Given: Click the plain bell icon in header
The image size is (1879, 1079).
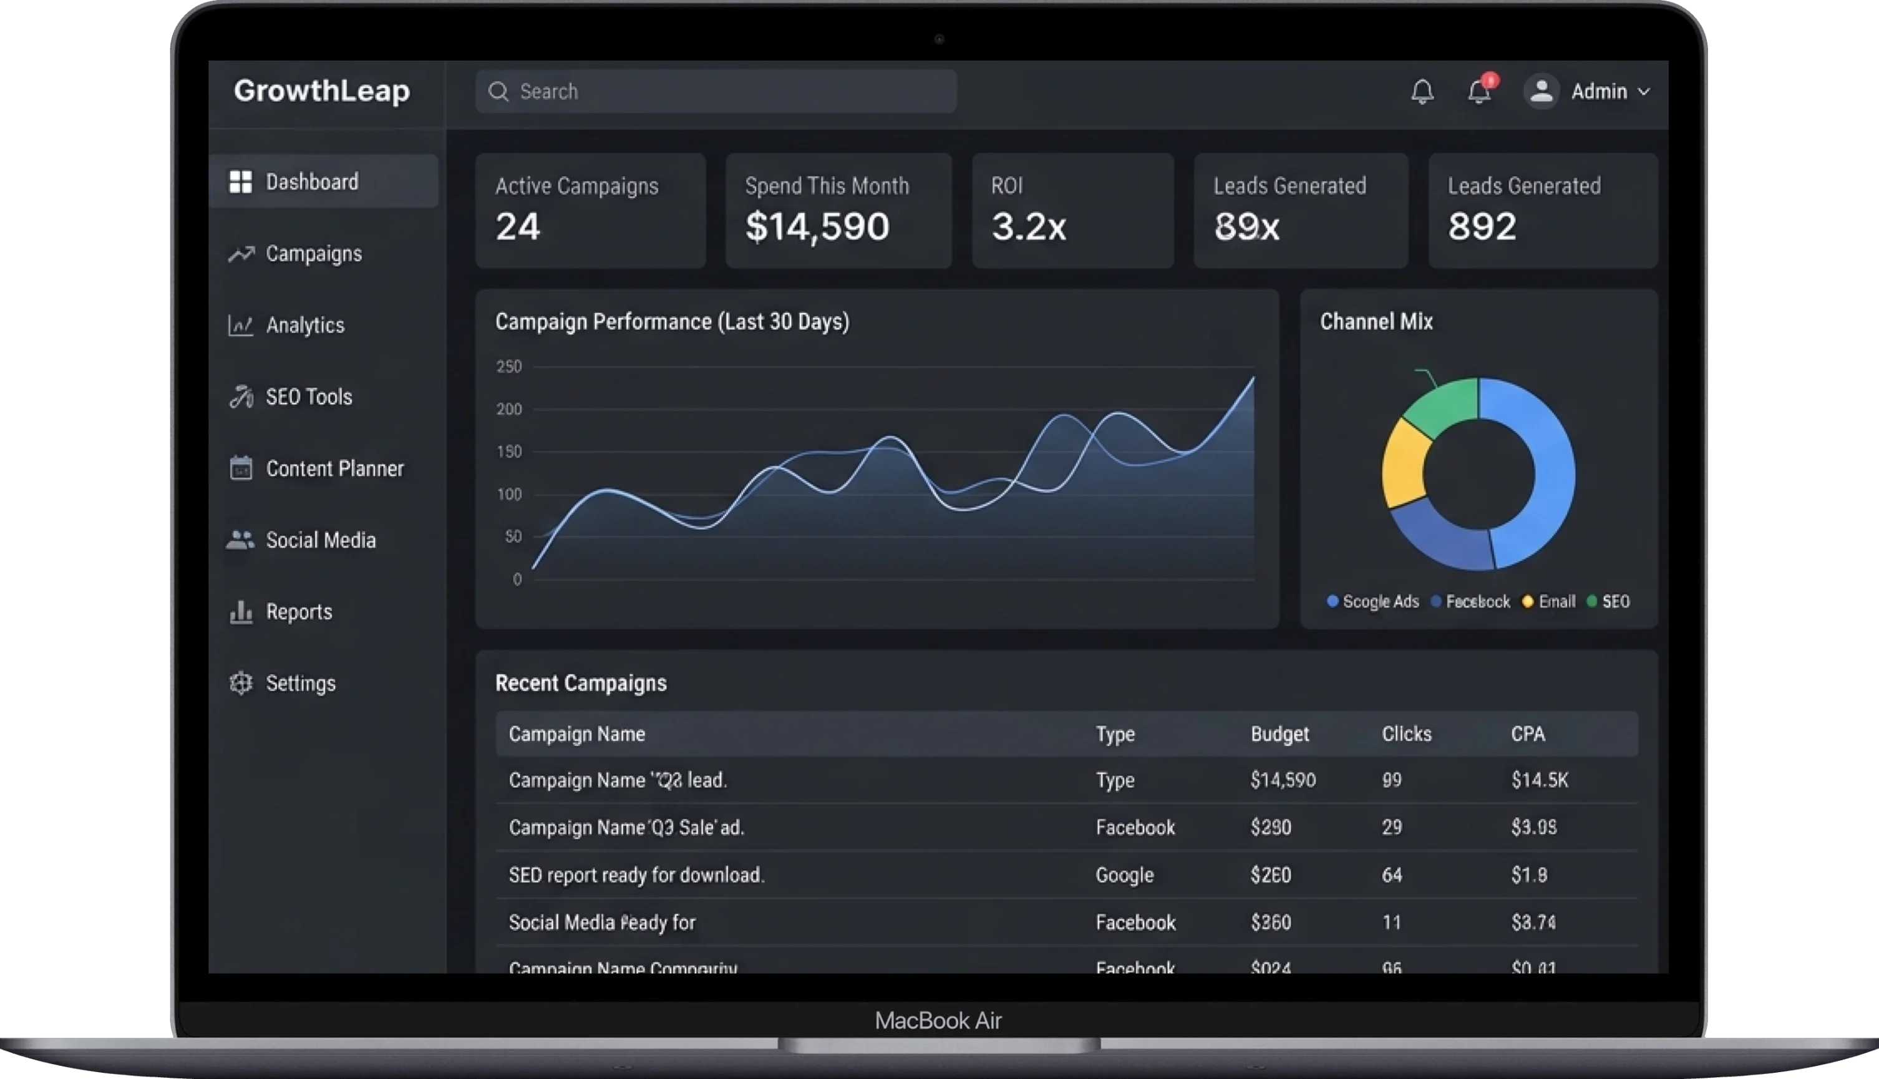Looking at the screenshot, I should click(1422, 92).
